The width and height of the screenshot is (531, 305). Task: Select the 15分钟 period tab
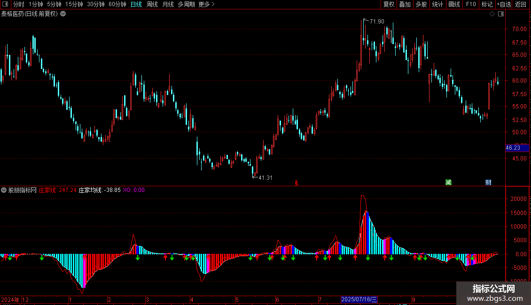[74, 4]
